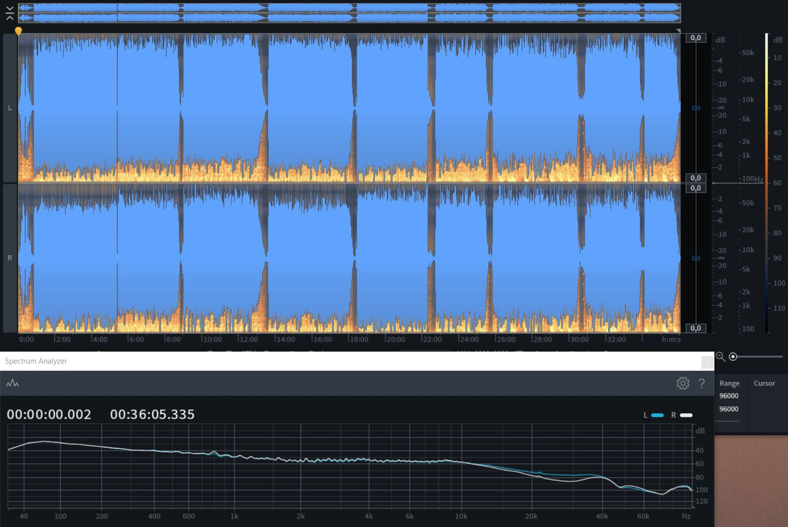
Task: Click the 60k frequency axis label
Action: [643, 516]
